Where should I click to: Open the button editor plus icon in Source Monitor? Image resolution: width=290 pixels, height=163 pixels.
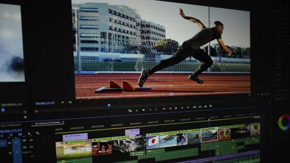click(x=25, y=117)
